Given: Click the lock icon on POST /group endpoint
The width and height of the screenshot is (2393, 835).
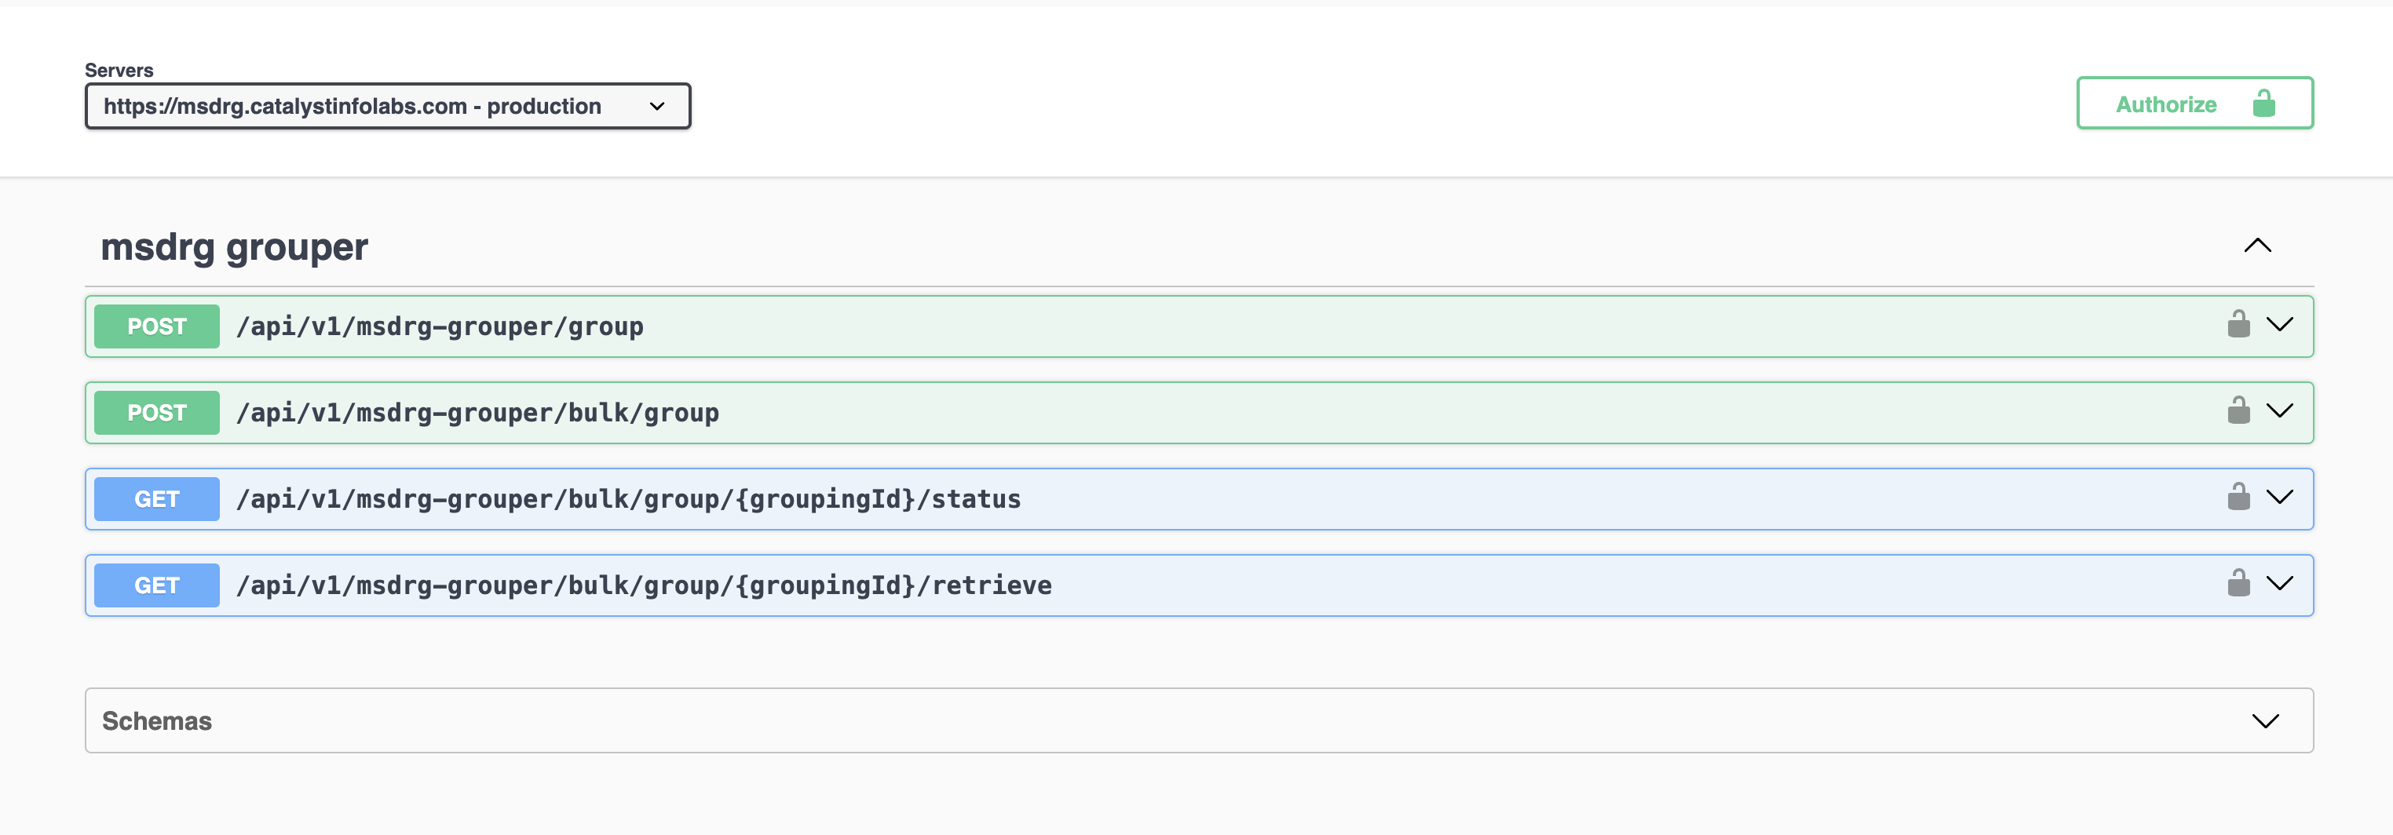Looking at the screenshot, I should (x=2238, y=324).
